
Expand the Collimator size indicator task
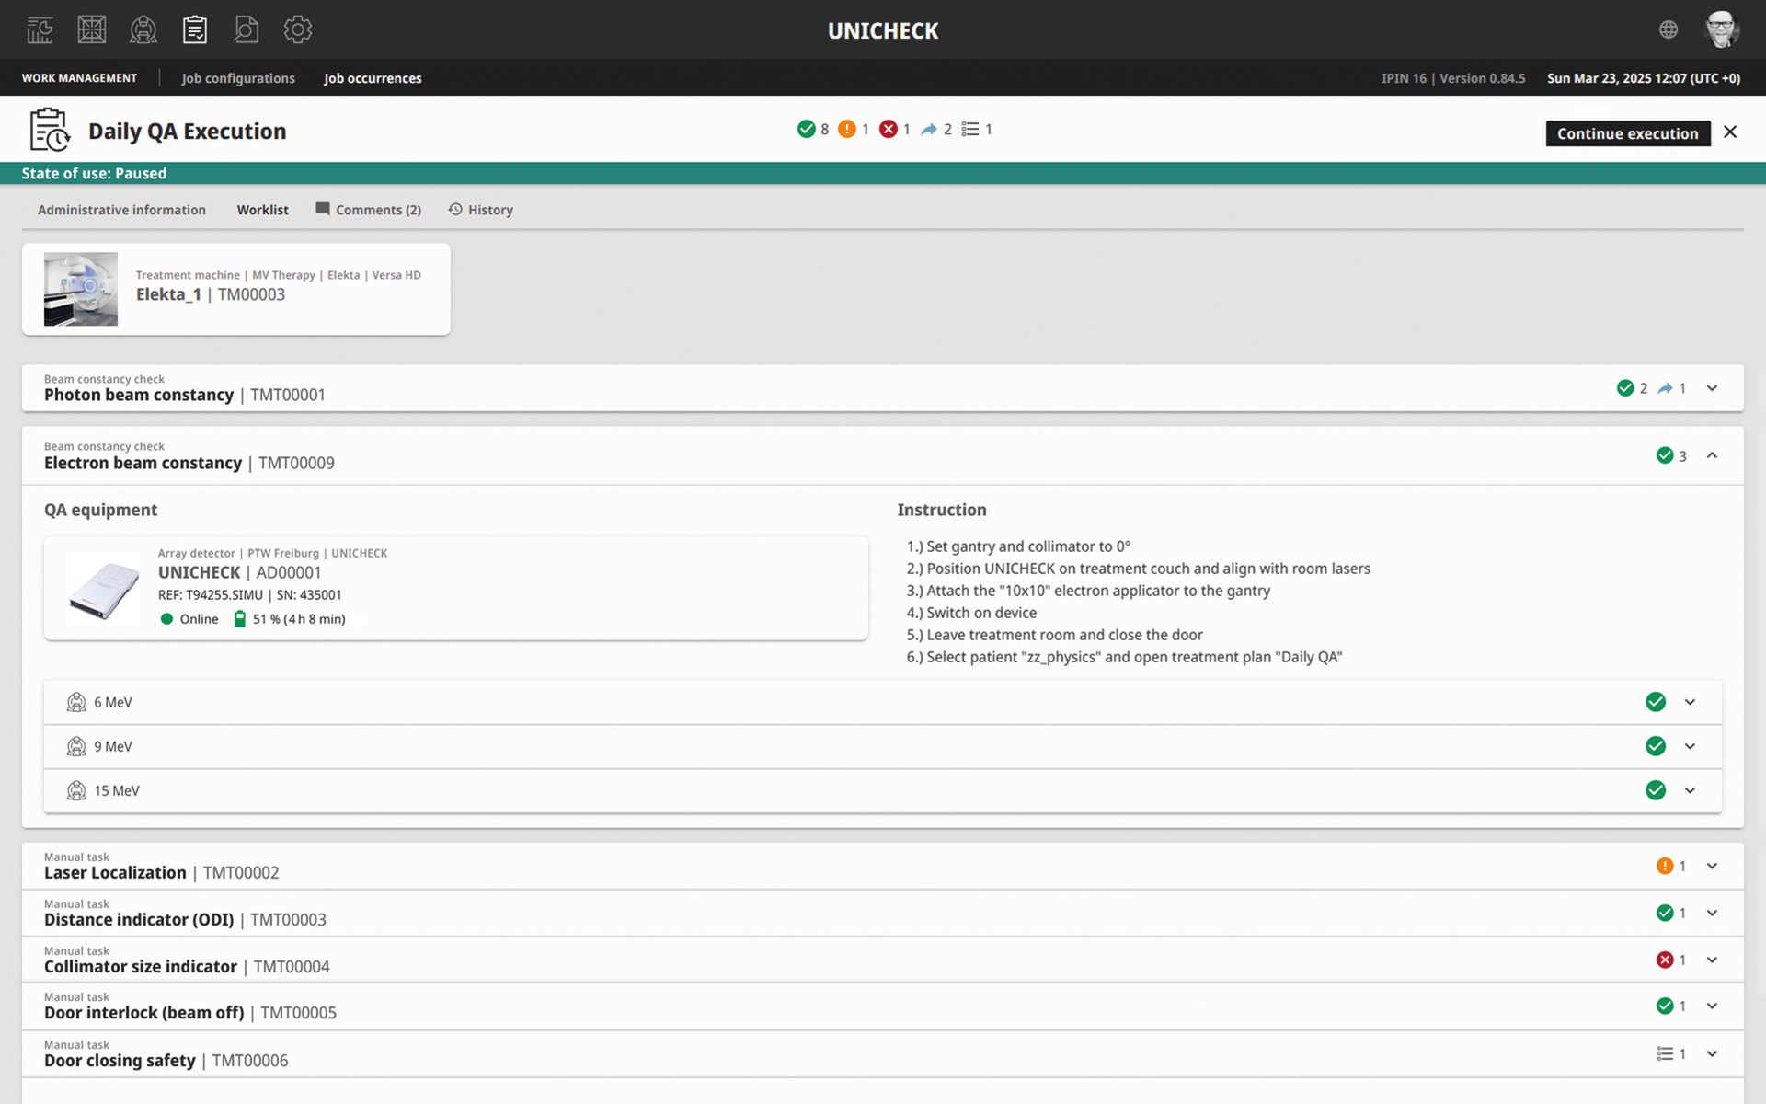click(1712, 960)
